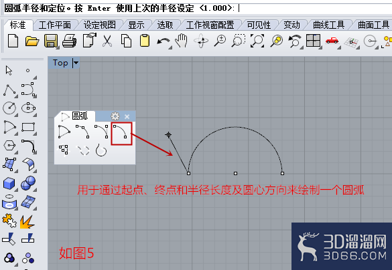Open the arc panel gear options
This screenshot has width=392, height=270.
115,116
